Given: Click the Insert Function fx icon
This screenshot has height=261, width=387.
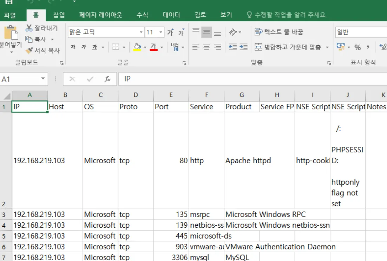Looking at the screenshot, I should point(107,79).
